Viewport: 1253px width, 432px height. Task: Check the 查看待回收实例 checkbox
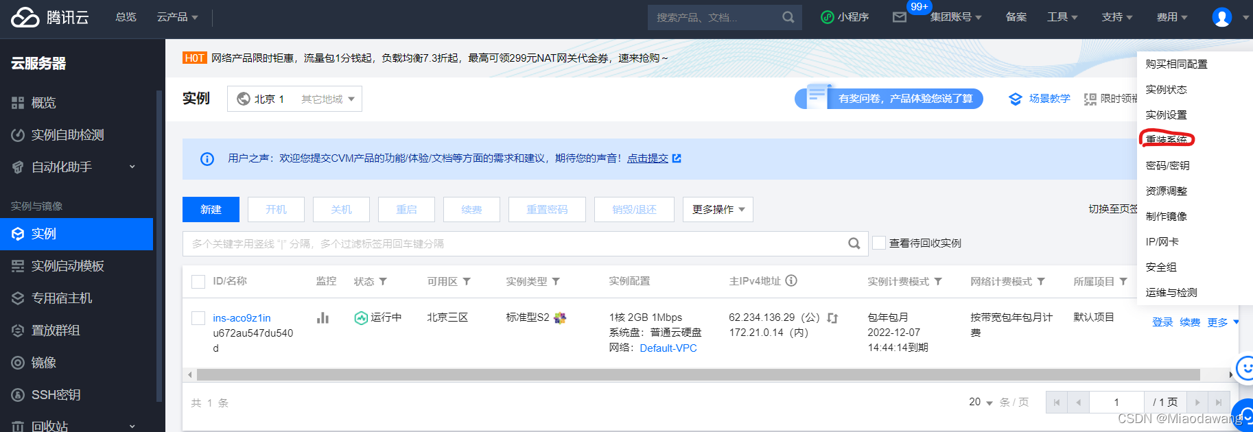(879, 243)
